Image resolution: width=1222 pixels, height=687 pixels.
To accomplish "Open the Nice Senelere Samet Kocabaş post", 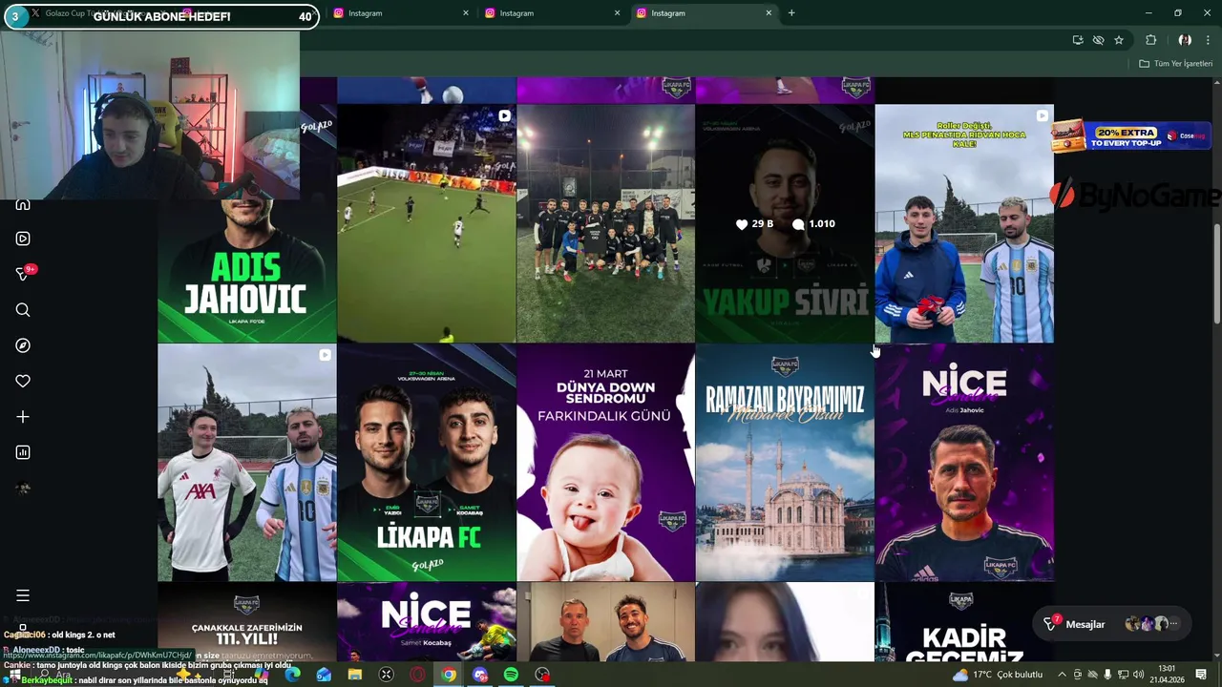I will tap(426, 622).
